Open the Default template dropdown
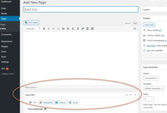167x113 pixels. click(154, 89)
